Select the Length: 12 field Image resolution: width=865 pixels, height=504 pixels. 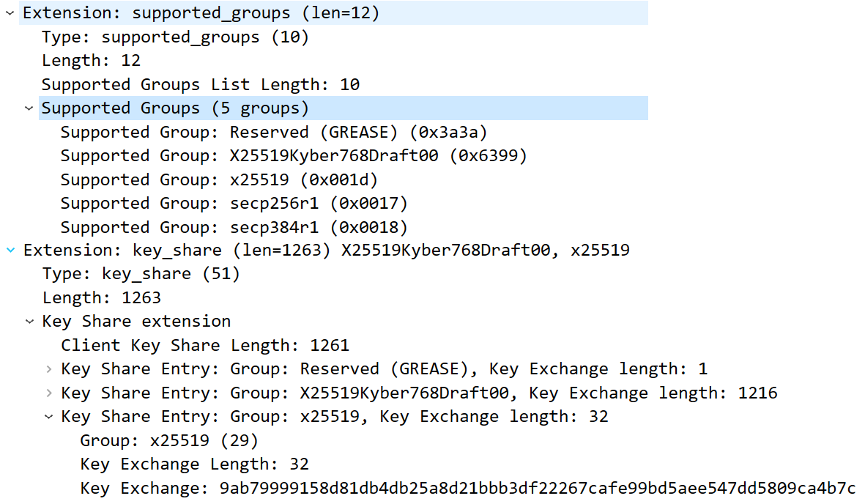[92, 60]
